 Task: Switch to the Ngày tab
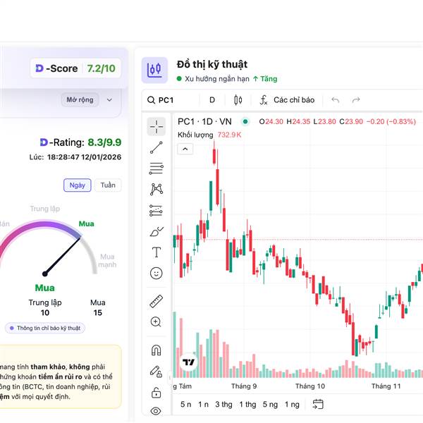(77, 185)
